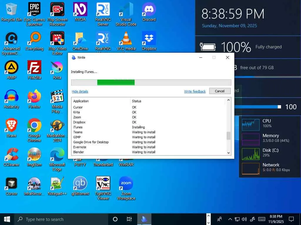
Task: Open RealVNC Server desktop shortcut
Action: click(103, 14)
